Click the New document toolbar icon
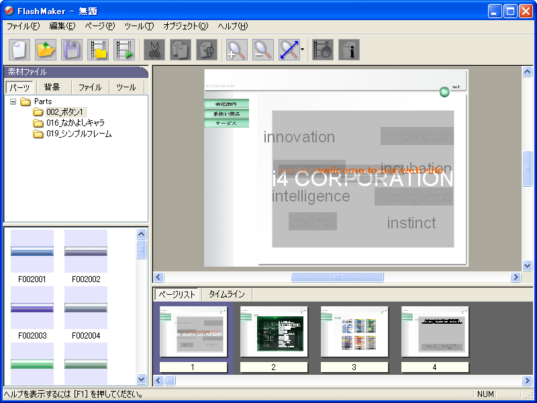Viewport: 537px width, 403px height. click(x=19, y=50)
